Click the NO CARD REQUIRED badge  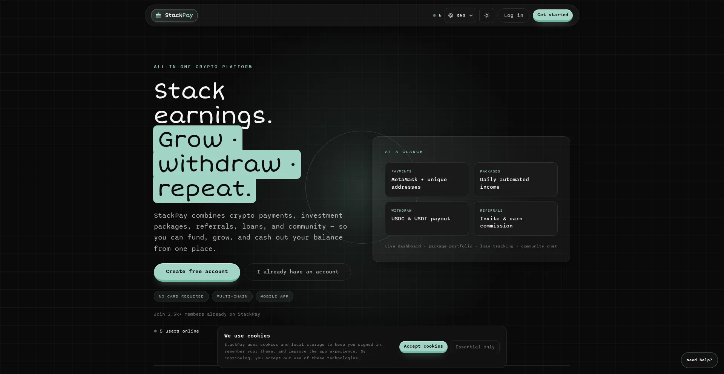(x=181, y=296)
